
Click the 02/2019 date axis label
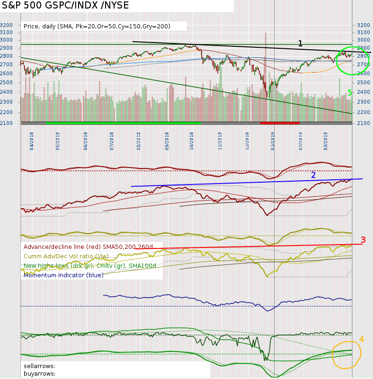coord(301,141)
